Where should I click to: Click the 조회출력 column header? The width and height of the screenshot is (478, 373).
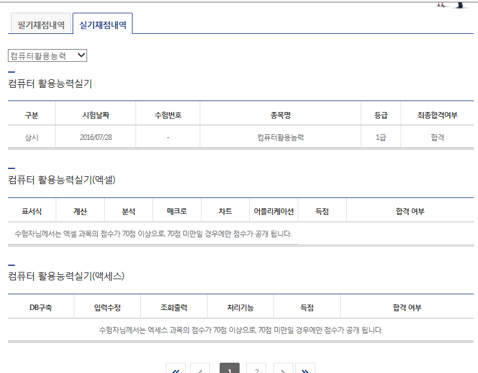click(174, 308)
